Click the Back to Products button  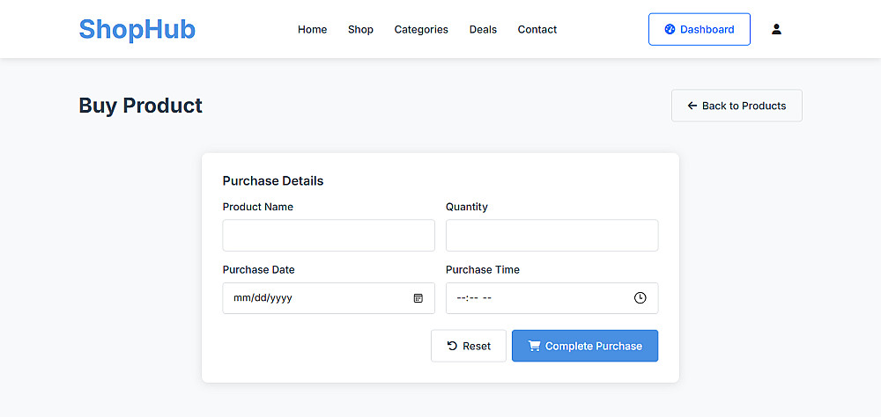tap(737, 106)
